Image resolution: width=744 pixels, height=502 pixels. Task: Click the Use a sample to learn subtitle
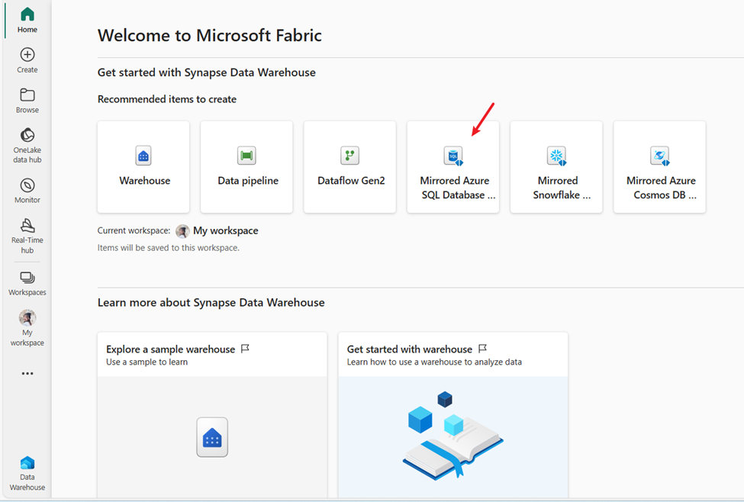pyautogui.click(x=147, y=362)
